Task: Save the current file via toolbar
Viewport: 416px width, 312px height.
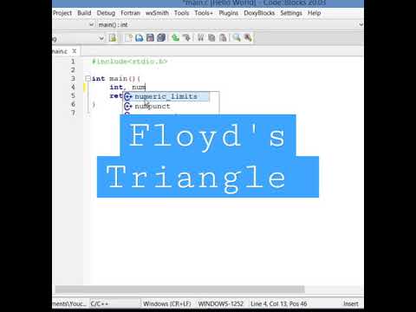Action: pyautogui.click(x=150, y=37)
